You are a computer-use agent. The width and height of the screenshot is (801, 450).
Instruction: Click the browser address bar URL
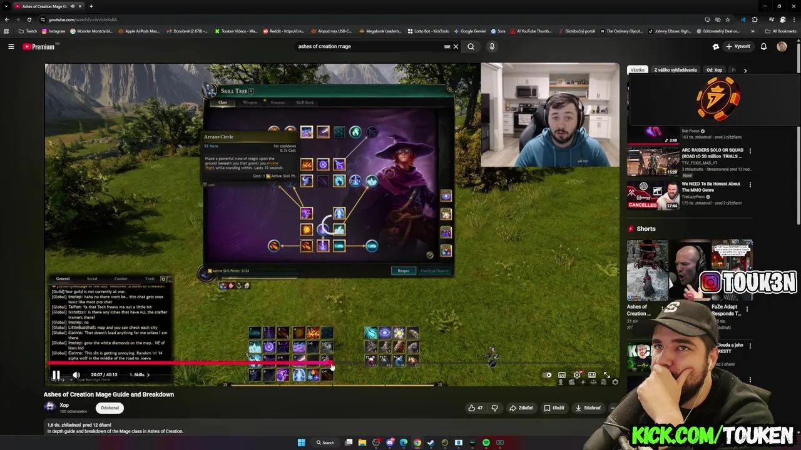[x=83, y=19]
